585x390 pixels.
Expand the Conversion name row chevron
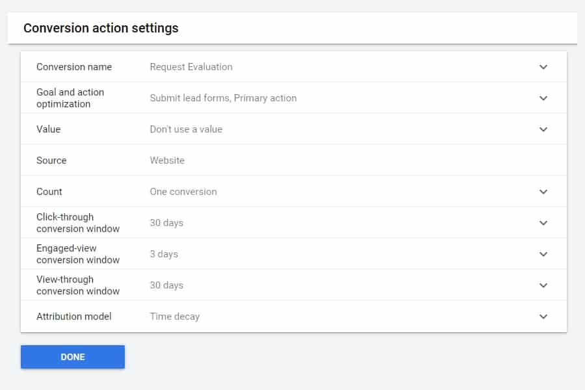click(543, 67)
